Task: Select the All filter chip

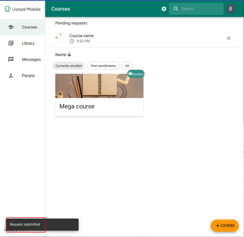Action: tap(127, 66)
